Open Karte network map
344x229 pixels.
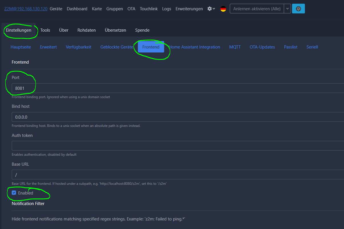coord(97,9)
